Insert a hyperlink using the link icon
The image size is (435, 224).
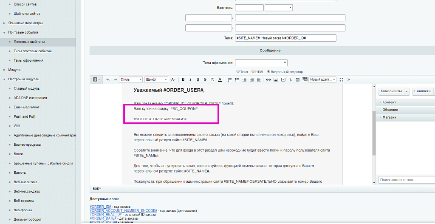click(x=268, y=79)
